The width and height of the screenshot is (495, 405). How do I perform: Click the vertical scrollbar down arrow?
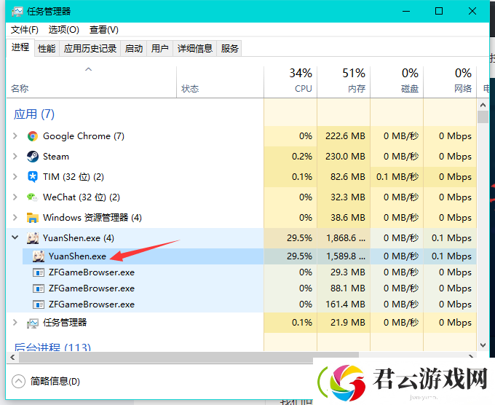click(x=483, y=345)
